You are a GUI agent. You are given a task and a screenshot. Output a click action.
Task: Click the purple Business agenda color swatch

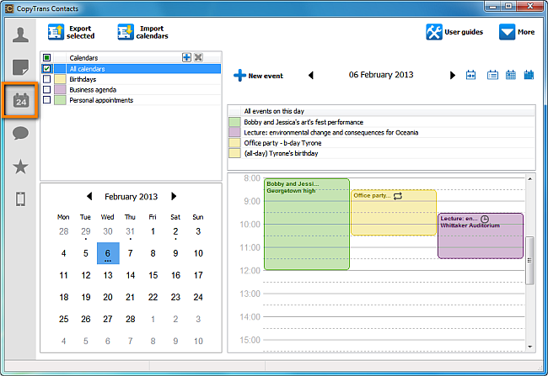pyautogui.click(x=60, y=90)
